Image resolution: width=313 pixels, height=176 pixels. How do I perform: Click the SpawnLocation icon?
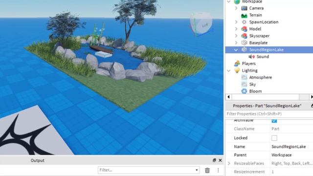pos(244,22)
